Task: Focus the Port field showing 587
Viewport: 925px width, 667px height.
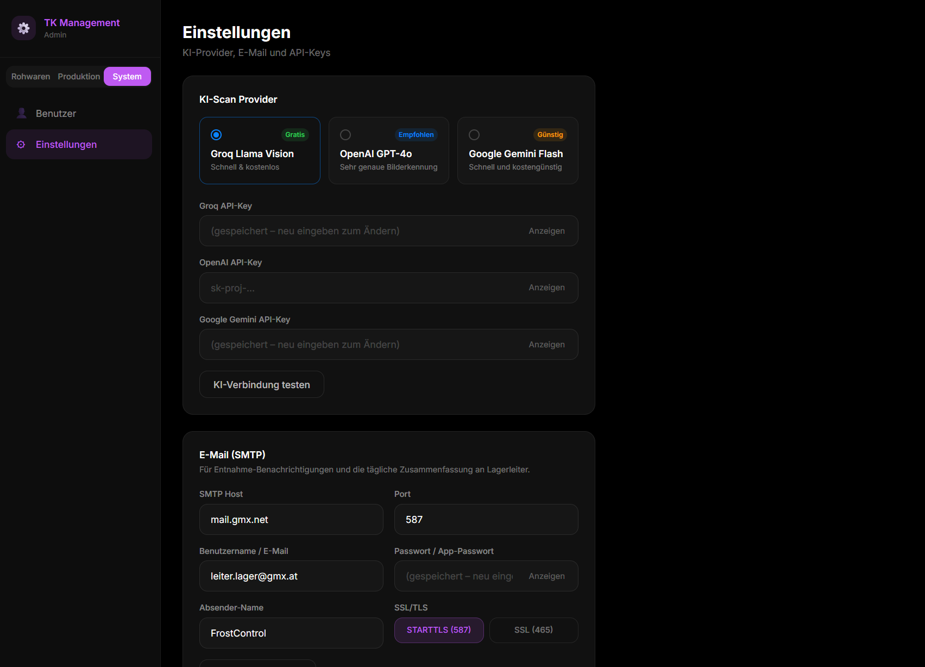Action: [486, 519]
